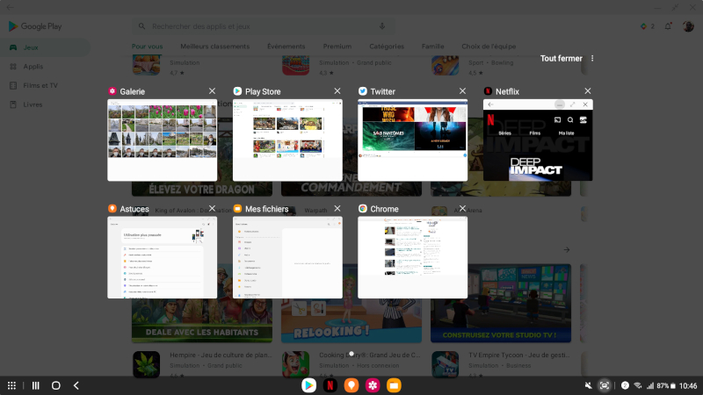Click the home circle button in taskbar
Image resolution: width=703 pixels, height=395 pixels.
click(x=55, y=385)
